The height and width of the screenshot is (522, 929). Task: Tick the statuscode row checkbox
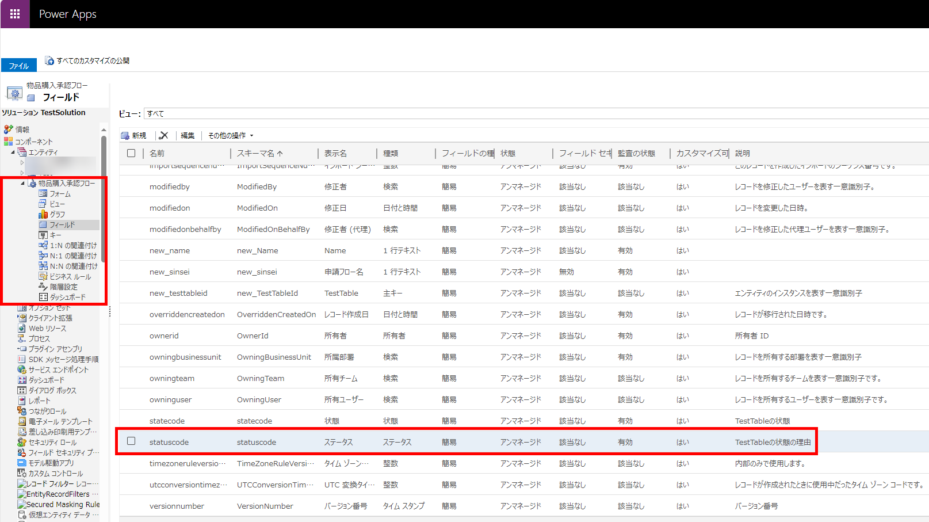pos(131,441)
